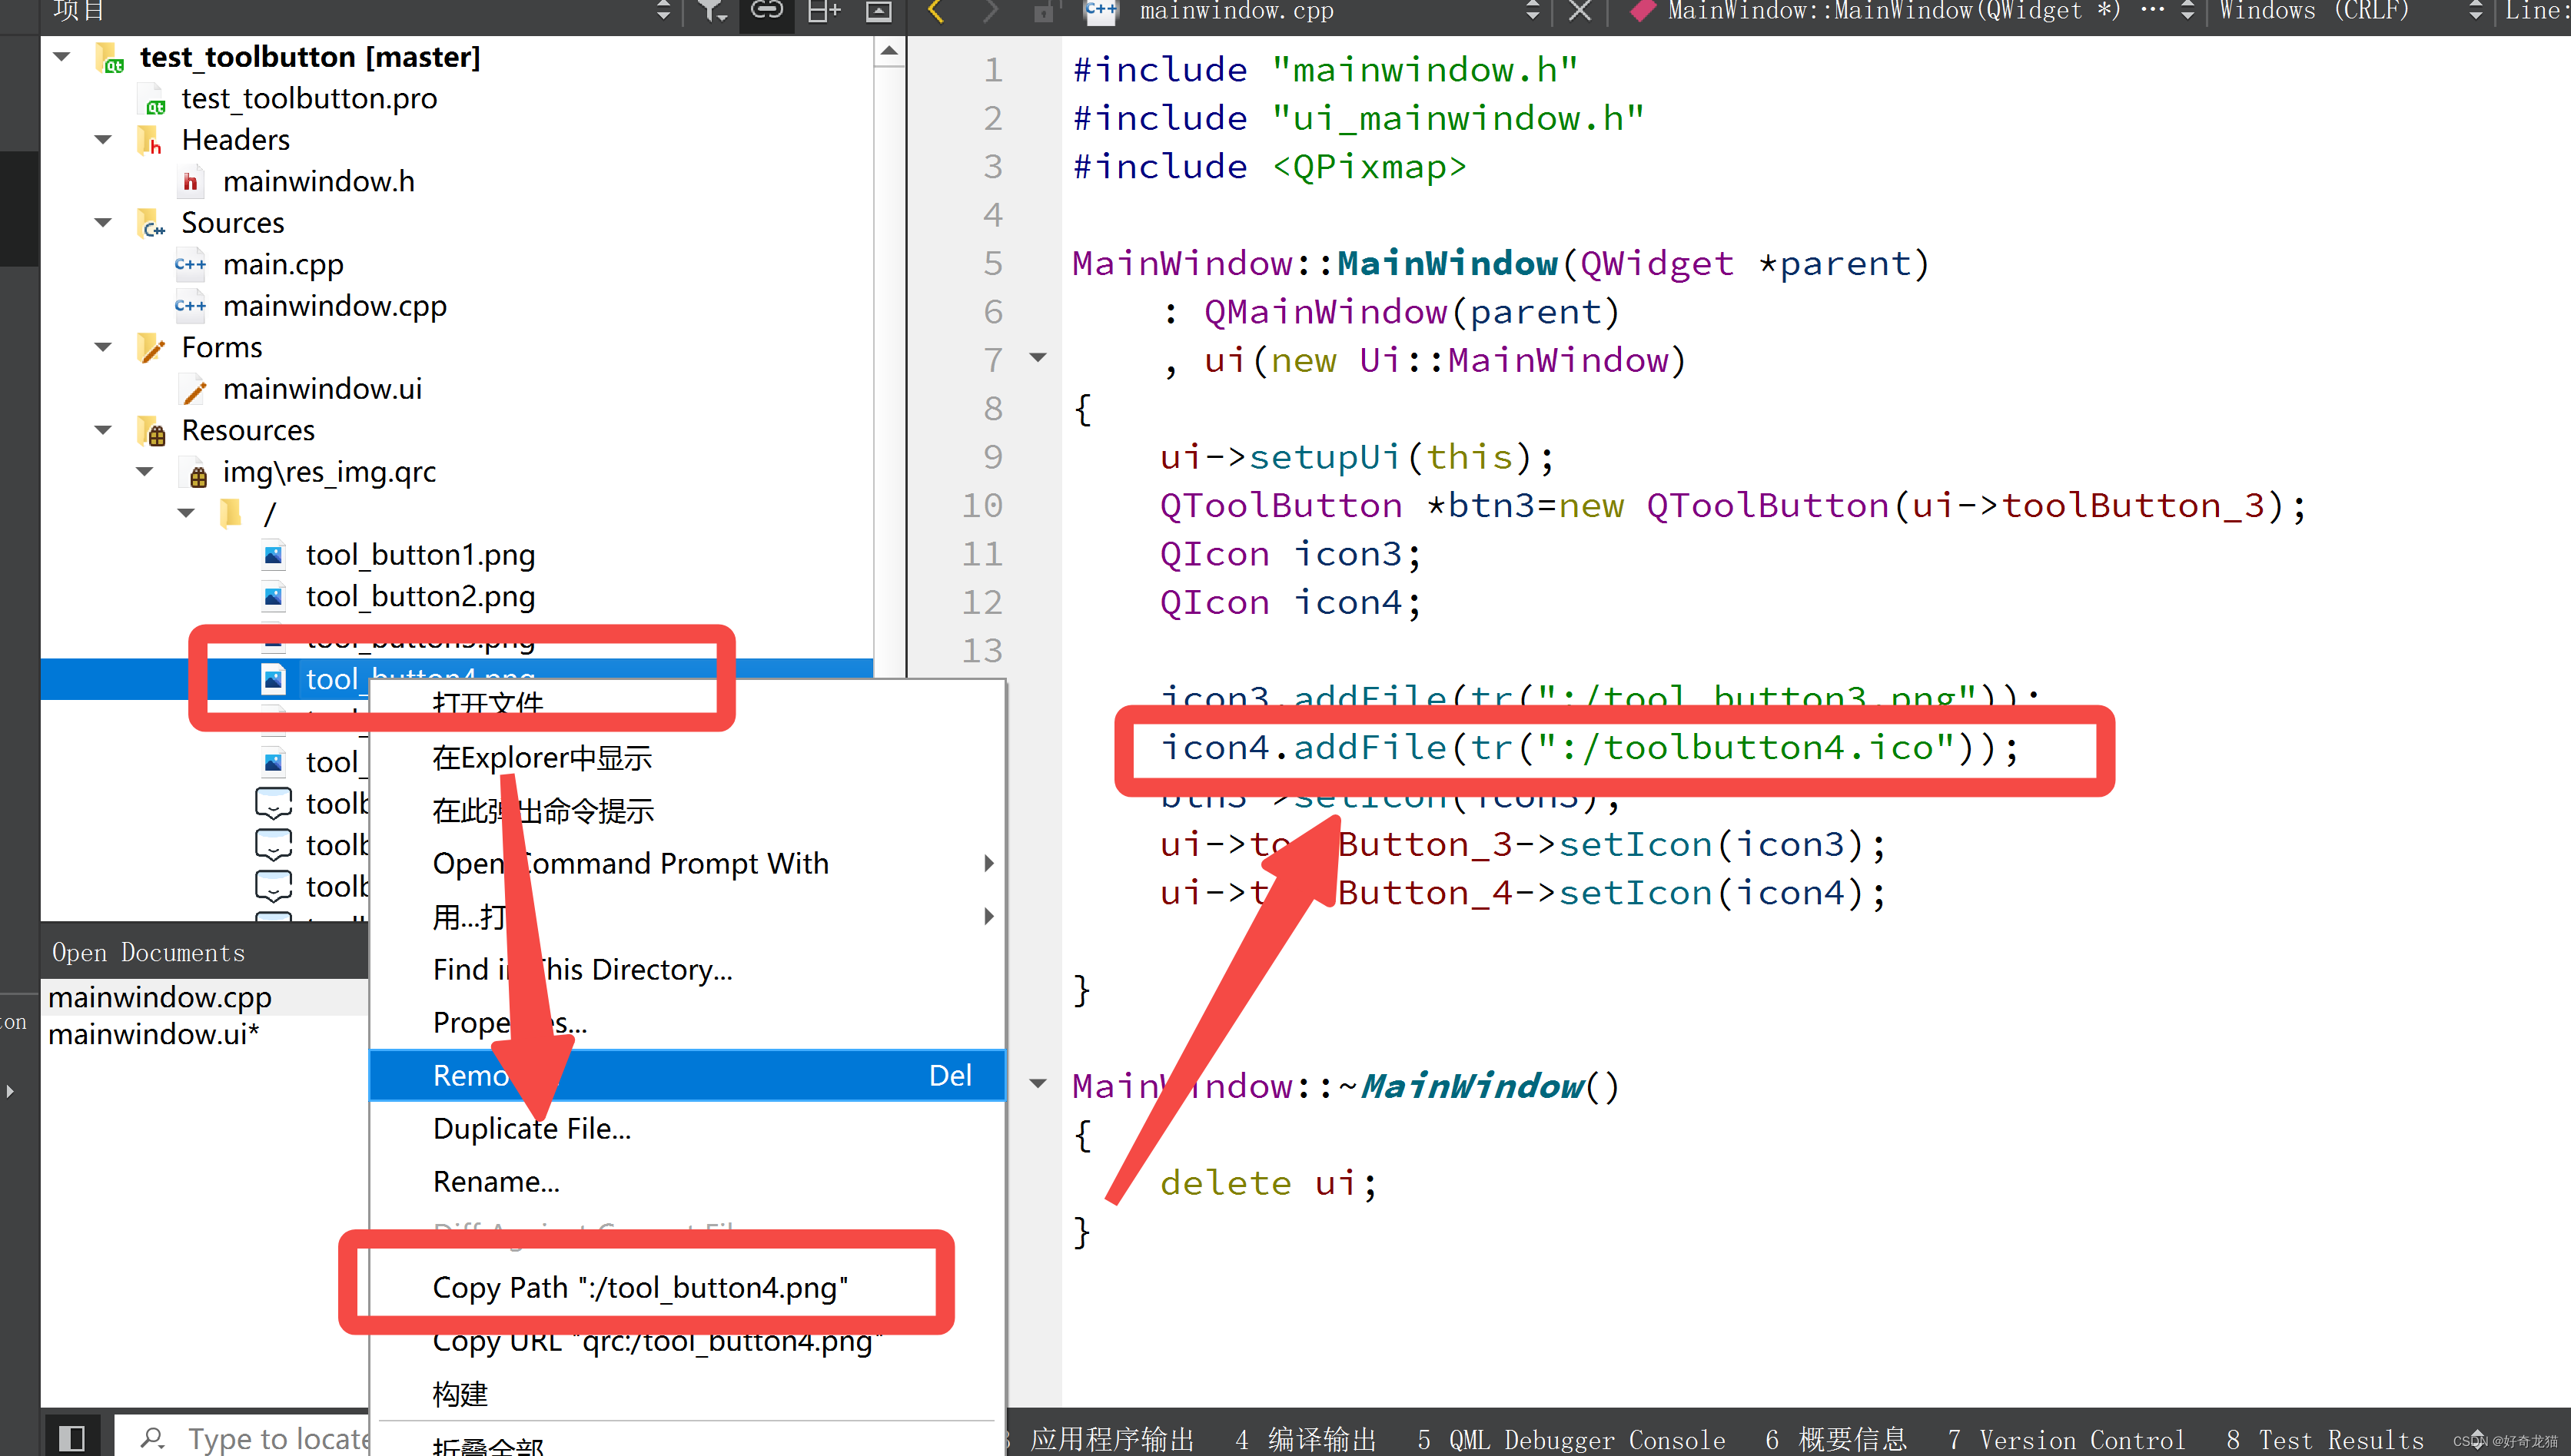The height and width of the screenshot is (1456, 2571).
Task: Collapse the Resources tree node
Action: coord(103,431)
